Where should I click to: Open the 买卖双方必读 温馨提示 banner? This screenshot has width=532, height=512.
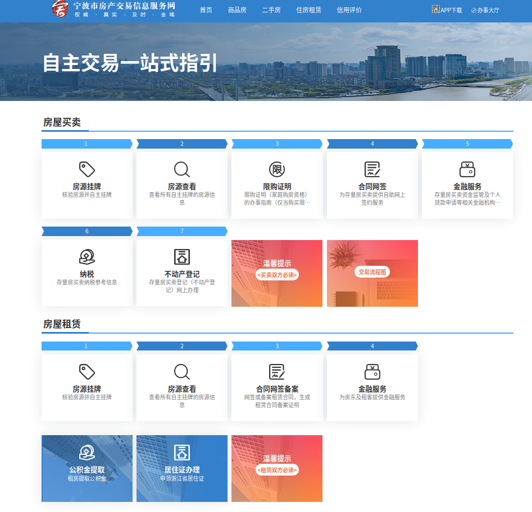[x=277, y=274]
